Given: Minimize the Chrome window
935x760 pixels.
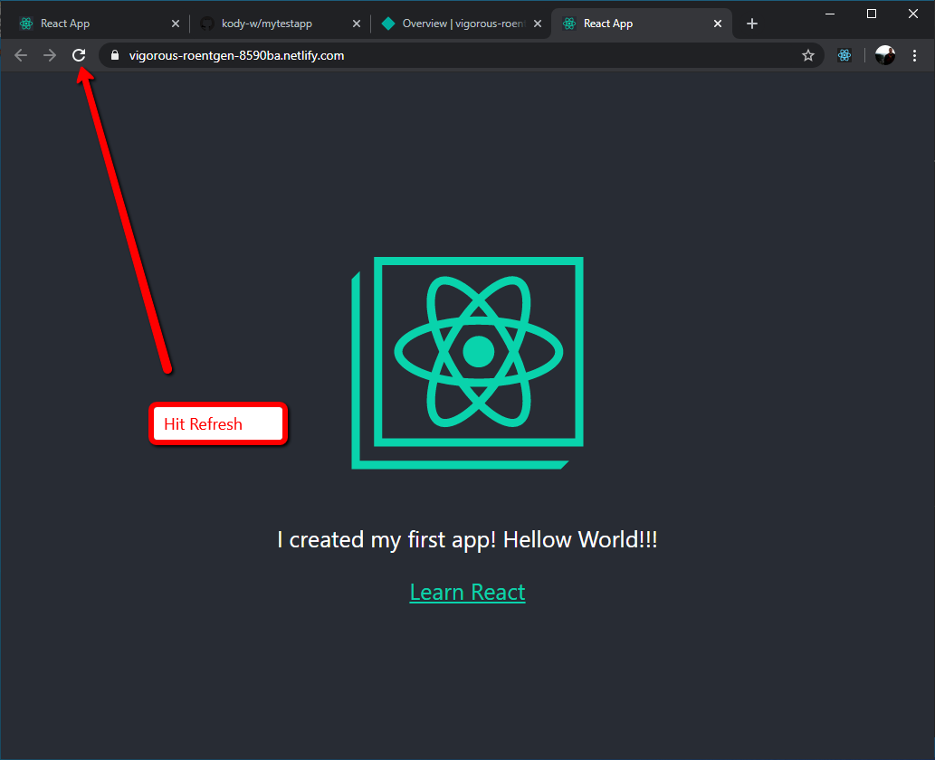Looking at the screenshot, I should pyautogui.click(x=830, y=14).
